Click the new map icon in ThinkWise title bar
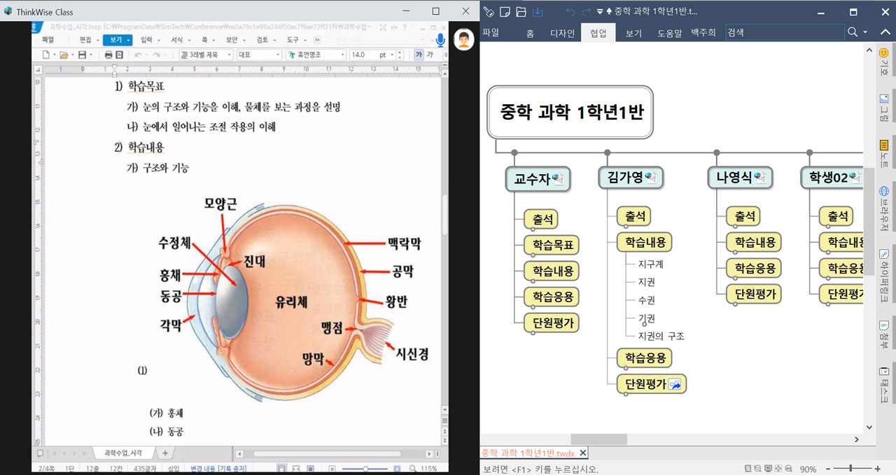Image resolution: width=896 pixels, height=475 pixels. pyautogui.click(x=504, y=12)
